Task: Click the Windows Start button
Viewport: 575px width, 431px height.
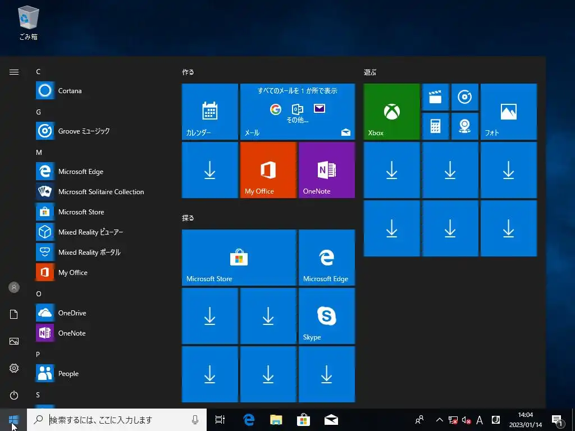Action: point(13,420)
